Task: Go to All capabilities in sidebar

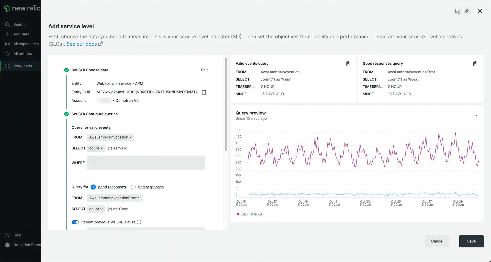Action: click(26, 44)
